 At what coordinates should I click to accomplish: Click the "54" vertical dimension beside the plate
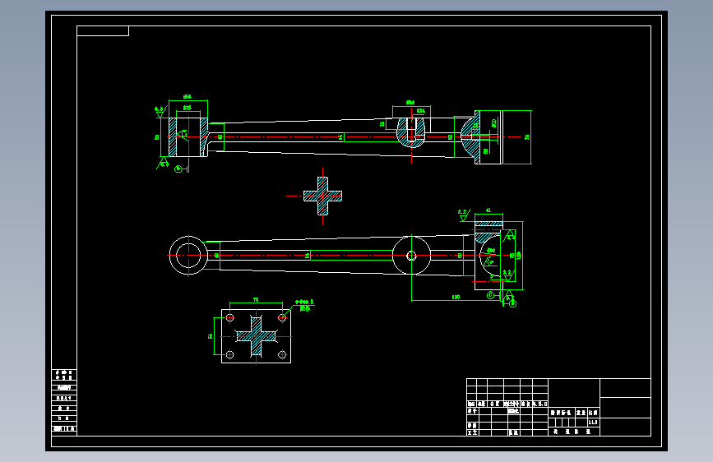pos(210,336)
